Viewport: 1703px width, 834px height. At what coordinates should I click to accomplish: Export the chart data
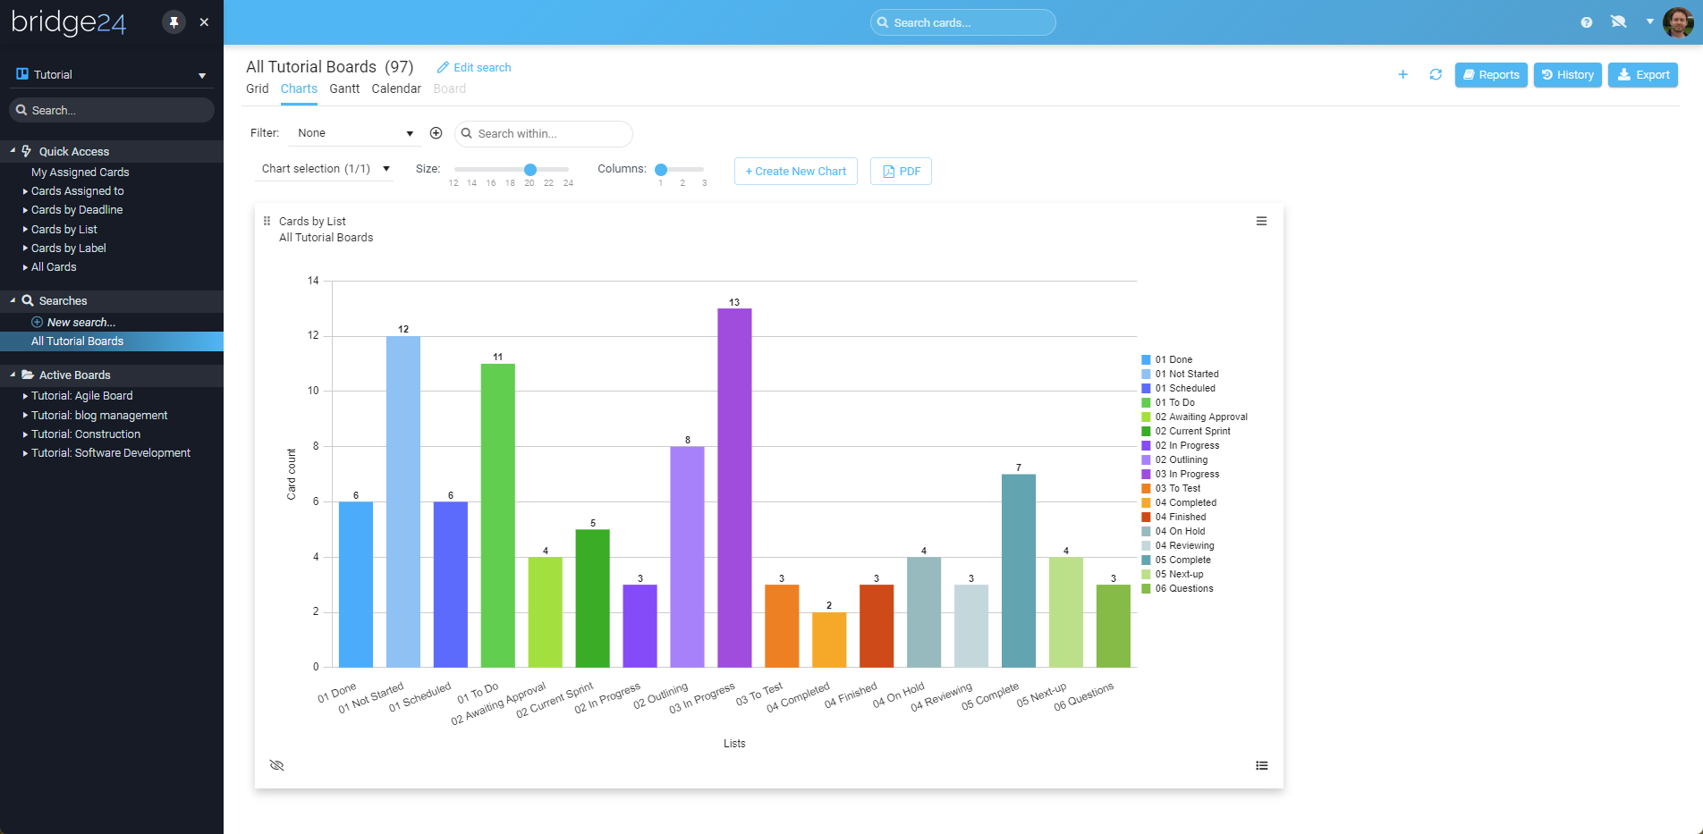[1643, 74]
